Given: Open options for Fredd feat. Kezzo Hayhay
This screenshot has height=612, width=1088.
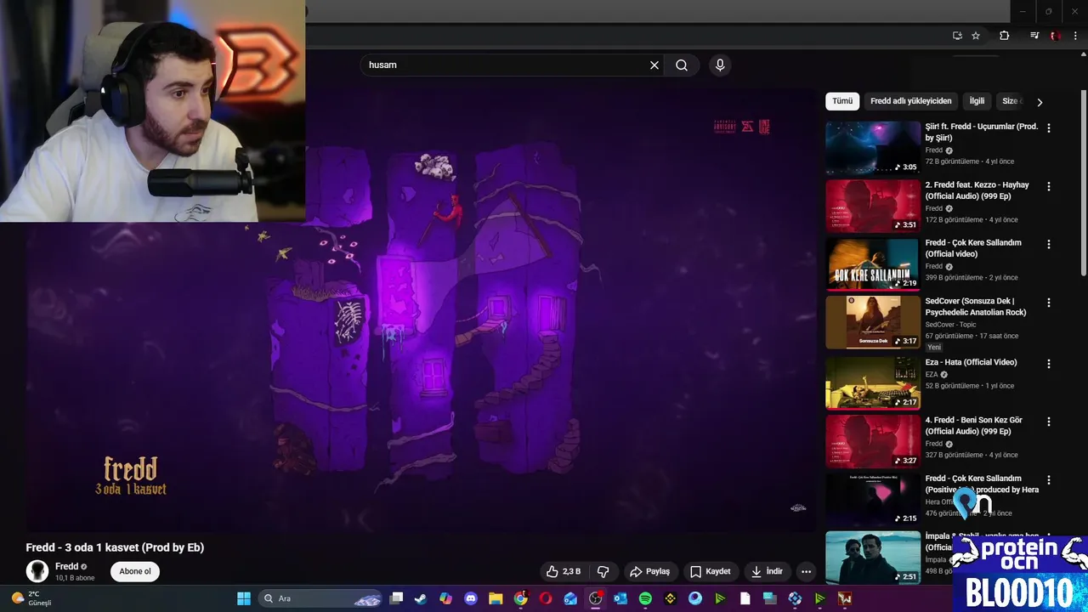Looking at the screenshot, I should click(1048, 186).
